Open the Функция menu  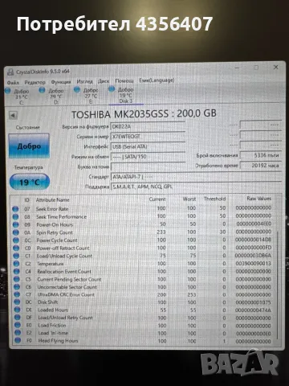tap(61, 82)
